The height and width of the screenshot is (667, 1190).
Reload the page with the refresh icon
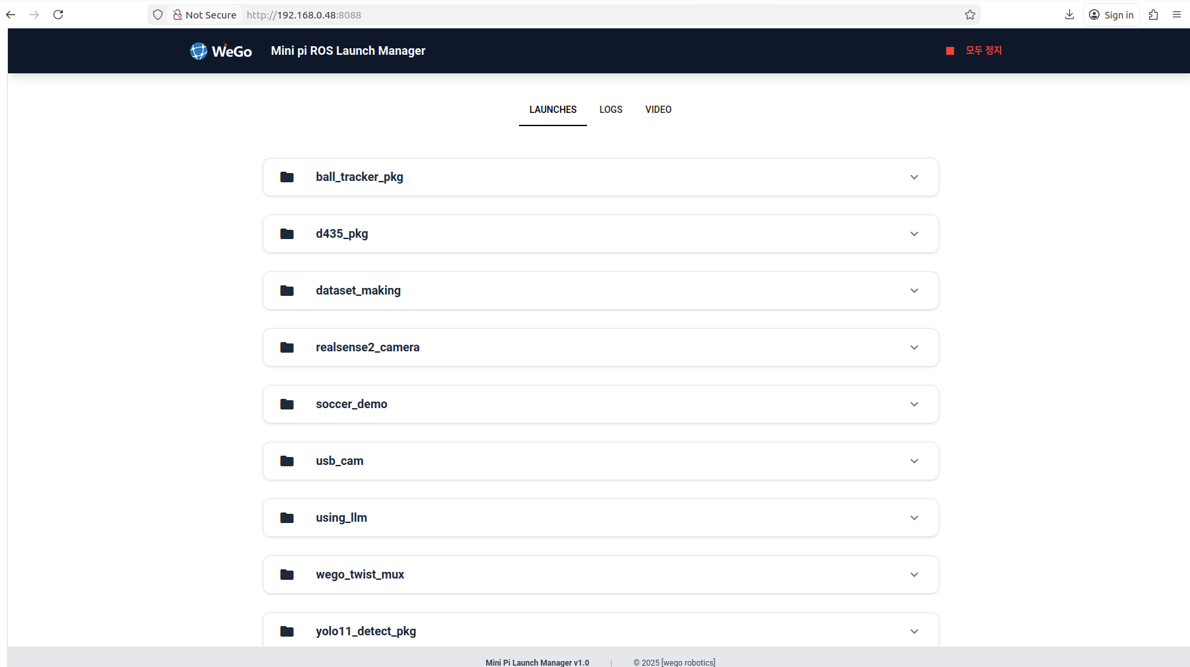click(58, 15)
